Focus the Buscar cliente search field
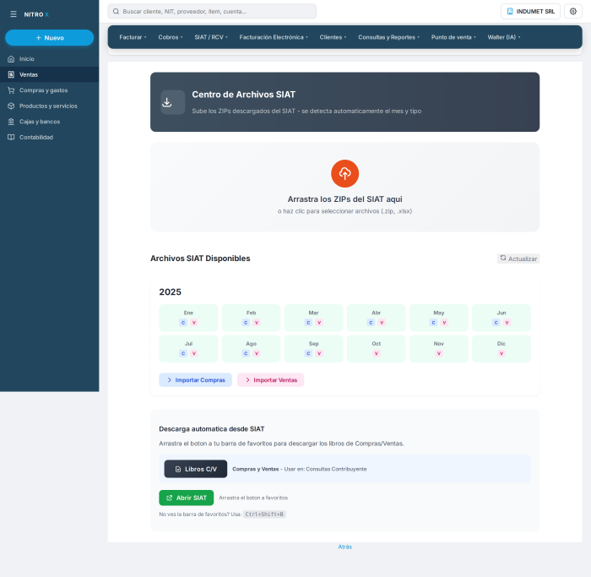This screenshot has height=577, width=591. 212,11
